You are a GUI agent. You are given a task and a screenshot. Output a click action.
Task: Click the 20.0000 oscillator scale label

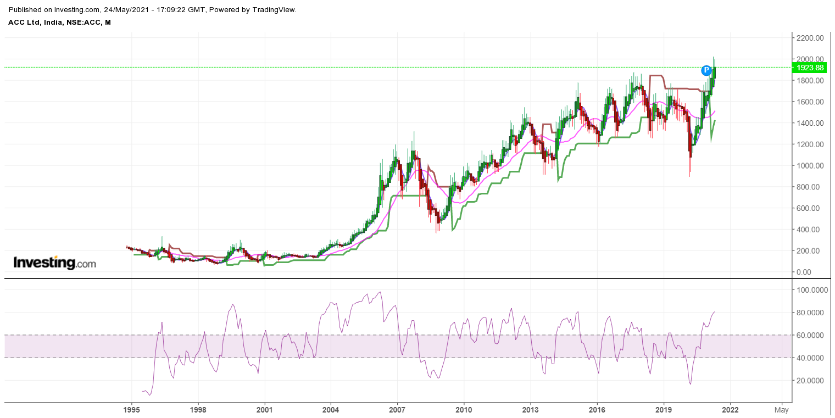tap(812, 381)
